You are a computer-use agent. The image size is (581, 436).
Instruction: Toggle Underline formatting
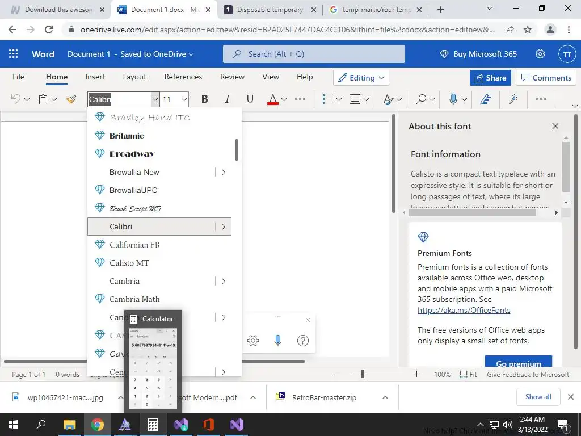250,99
